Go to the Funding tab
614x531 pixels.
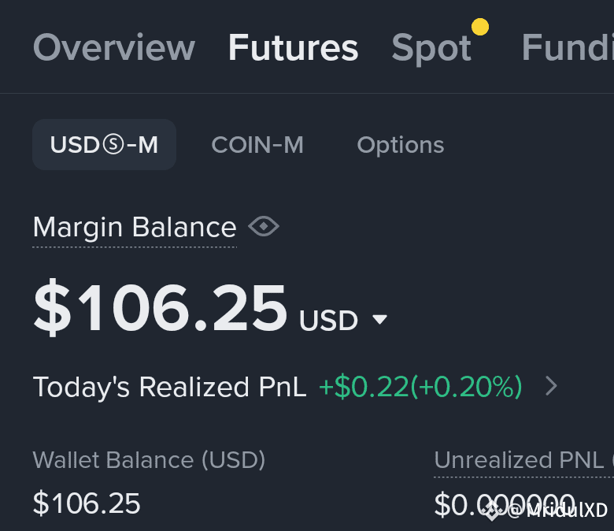[568, 47]
